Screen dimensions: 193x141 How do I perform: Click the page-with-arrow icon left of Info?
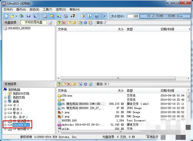83,16
